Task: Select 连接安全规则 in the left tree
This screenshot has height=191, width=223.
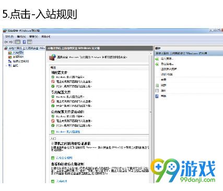Action: pos(21,61)
